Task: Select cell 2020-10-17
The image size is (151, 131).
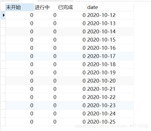Action: (110, 56)
